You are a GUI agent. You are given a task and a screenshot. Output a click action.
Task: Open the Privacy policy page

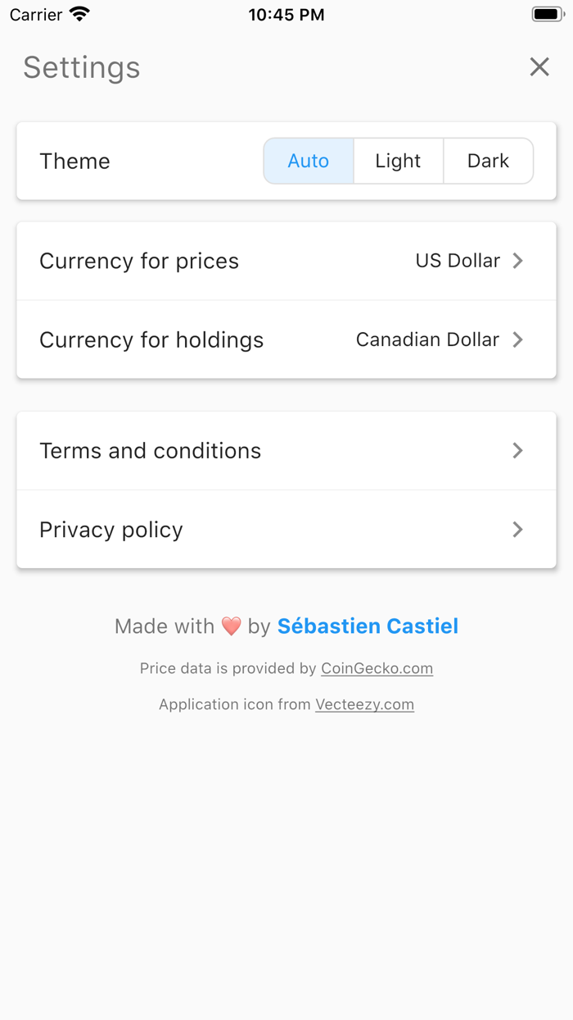[286, 530]
